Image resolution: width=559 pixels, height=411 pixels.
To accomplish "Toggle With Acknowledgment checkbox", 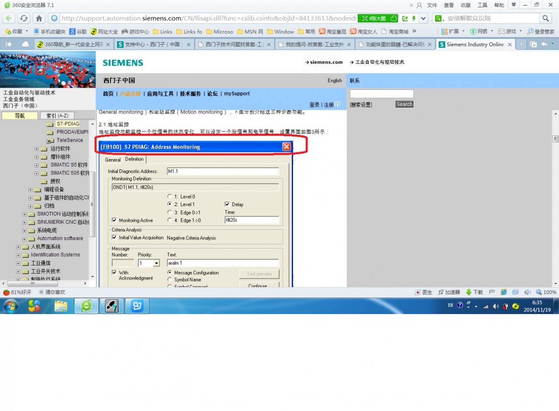I will point(114,273).
